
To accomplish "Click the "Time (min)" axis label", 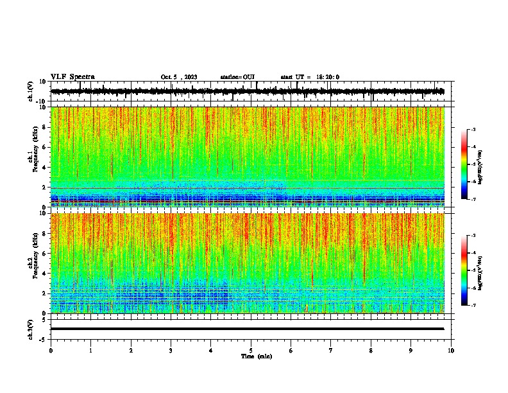I will coord(257,356).
